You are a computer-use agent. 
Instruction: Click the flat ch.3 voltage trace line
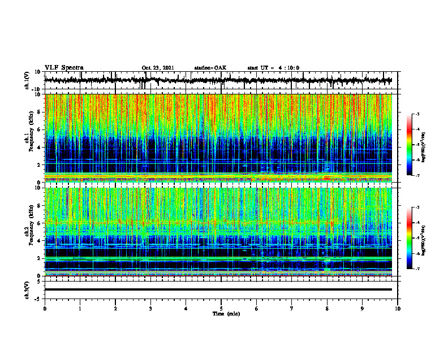coord(218,289)
